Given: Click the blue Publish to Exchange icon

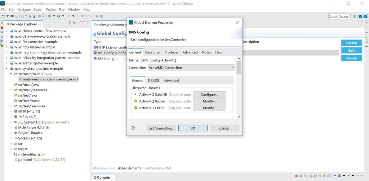Looking at the screenshot, I should (26, 16).
